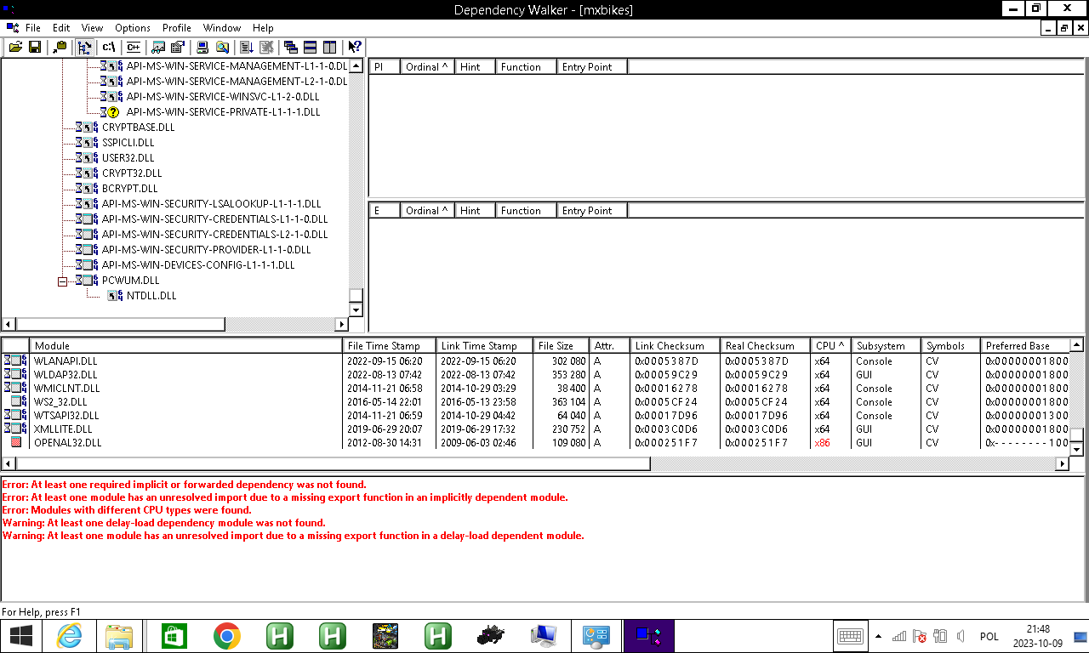1089x653 pixels.
Task: Click the module tree's vertical scroll-up arrow
Action: pos(356,66)
